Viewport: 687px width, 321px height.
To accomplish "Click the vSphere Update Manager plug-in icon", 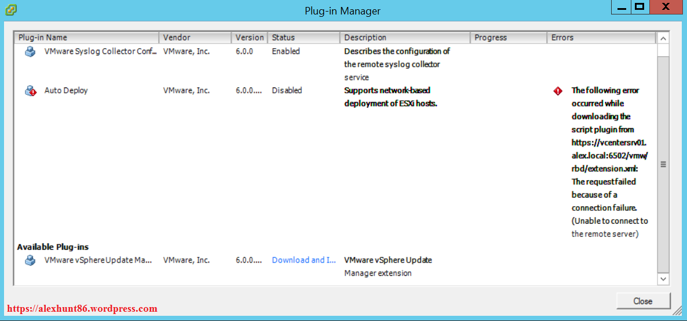I will click(30, 261).
